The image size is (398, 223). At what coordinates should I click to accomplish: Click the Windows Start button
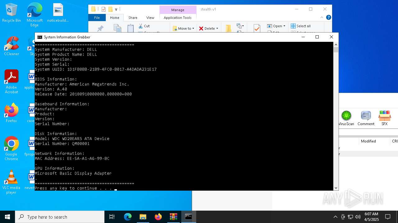click(7, 217)
